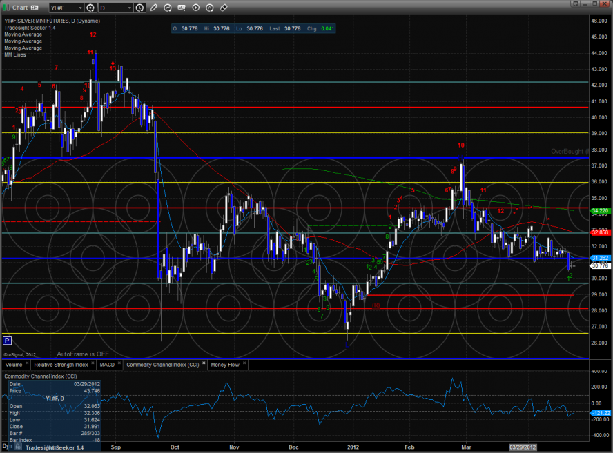Viewport: 613px width, 453px height.
Task: Click the bar replay play icon
Action: [x=195, y=8]
